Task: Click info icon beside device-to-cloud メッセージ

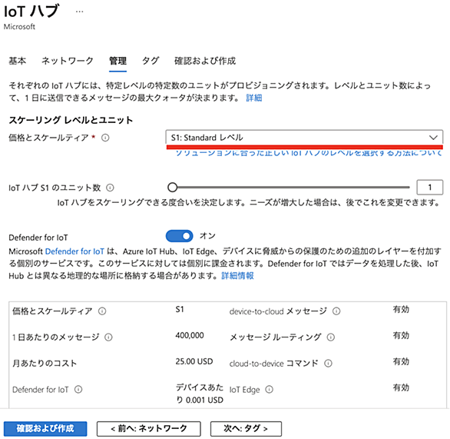Action: coord(336,311)
